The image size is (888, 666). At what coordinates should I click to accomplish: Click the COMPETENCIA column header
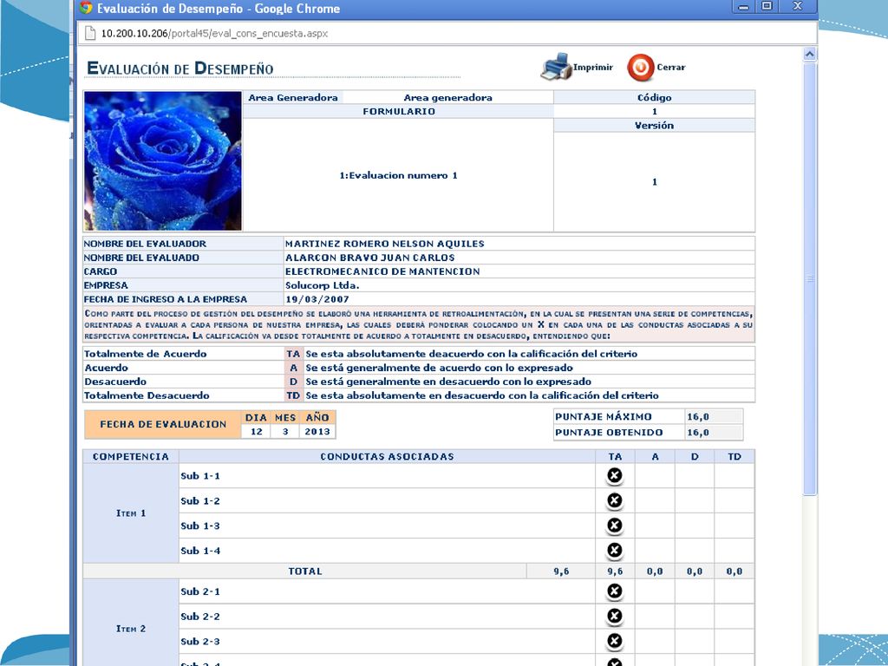click(131, 456)
